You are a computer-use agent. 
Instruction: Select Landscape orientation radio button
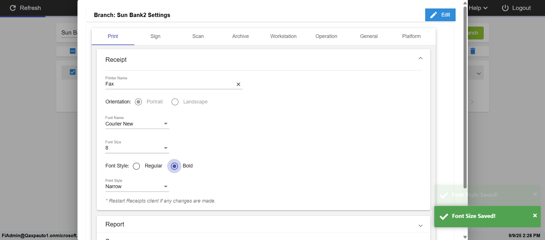175,102
